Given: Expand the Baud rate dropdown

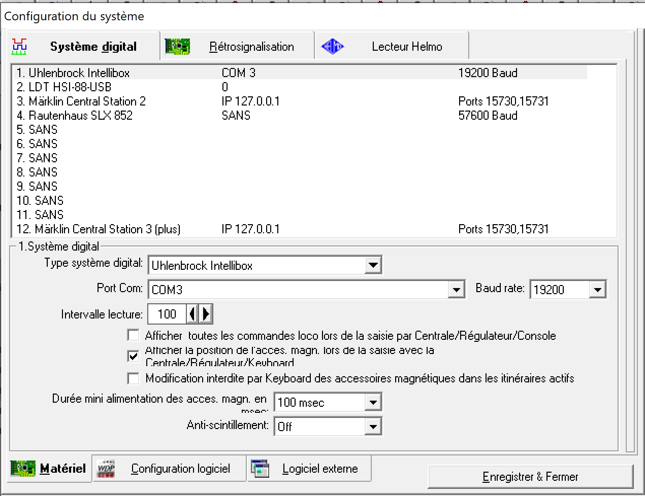Looking at the screenshot, I should click(x=597, y=290).
